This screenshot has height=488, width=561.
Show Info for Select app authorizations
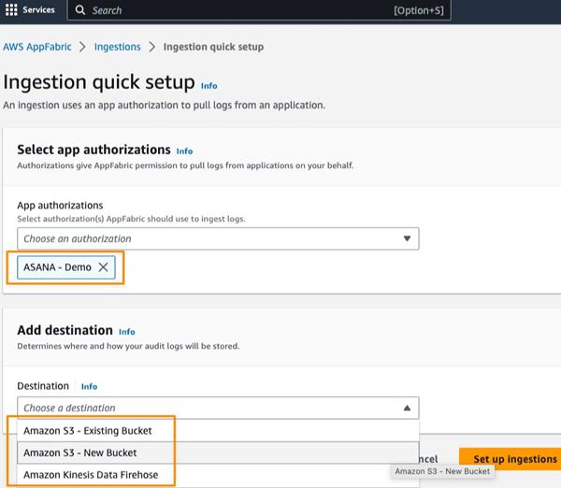(x=184, y=151)
